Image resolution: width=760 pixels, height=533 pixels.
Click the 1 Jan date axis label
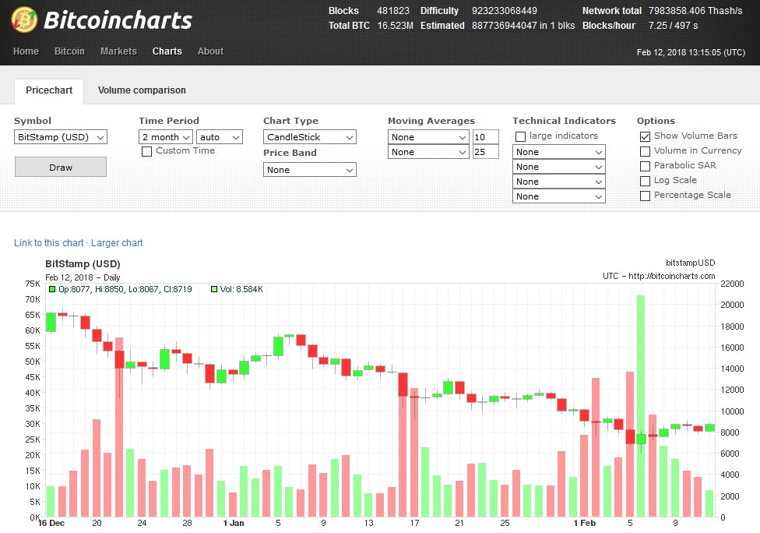(x=234, y=523)
